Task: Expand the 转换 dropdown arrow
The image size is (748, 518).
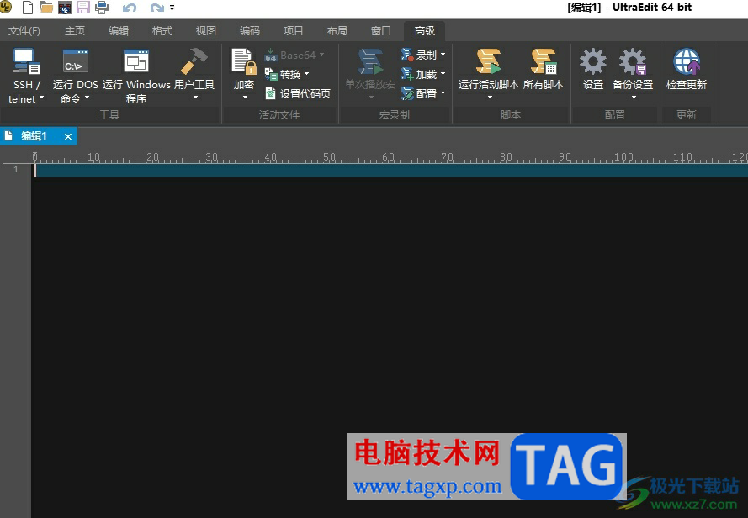Action: point(306,74)
